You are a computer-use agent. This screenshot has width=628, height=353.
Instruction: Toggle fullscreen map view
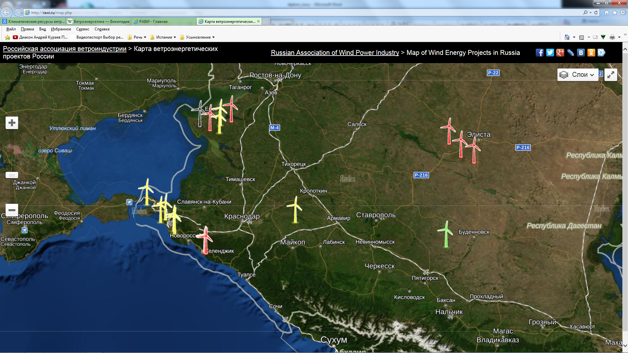tap(610, 75)
